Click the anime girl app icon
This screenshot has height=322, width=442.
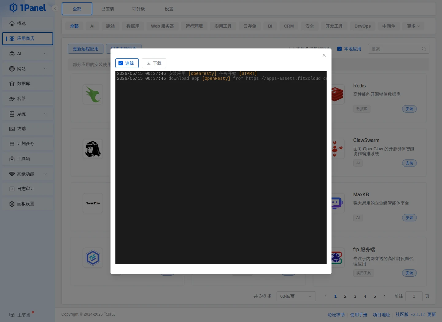click(x=93, y=149)
